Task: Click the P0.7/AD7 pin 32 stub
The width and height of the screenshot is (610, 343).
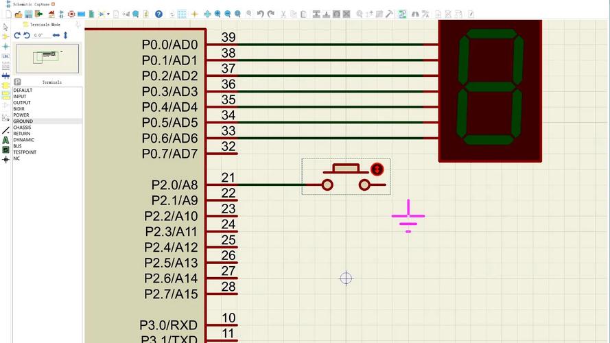Action: [222, 154]
